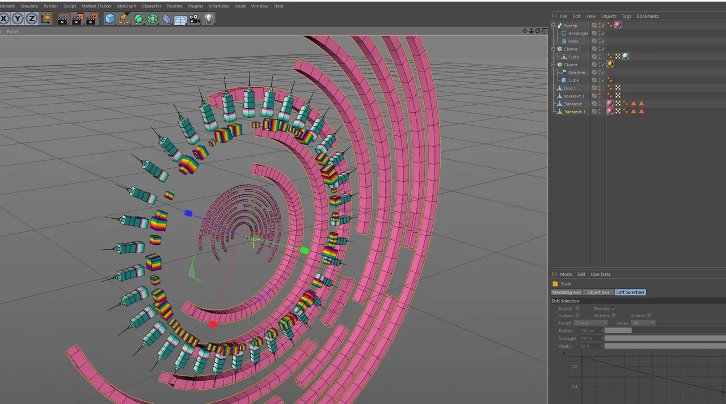Switch to Soft Selection tab
The image size is (726, 404).
(x=630, y=292)
